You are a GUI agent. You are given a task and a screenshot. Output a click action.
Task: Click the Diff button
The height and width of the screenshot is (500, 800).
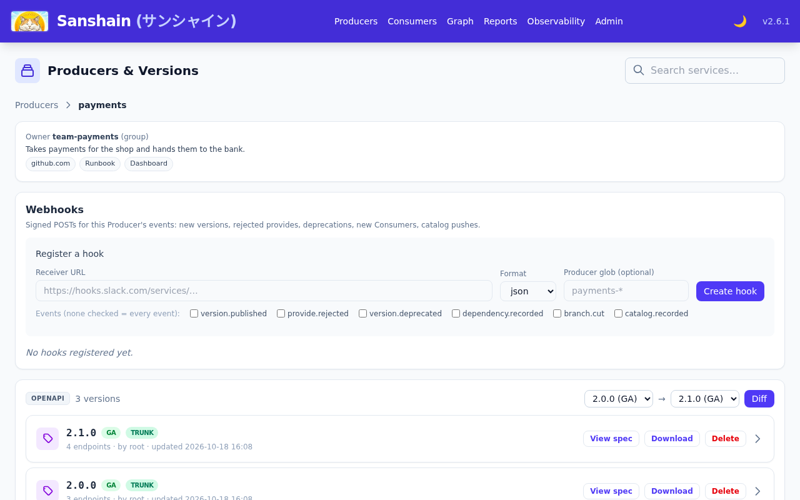click(759, 399)
